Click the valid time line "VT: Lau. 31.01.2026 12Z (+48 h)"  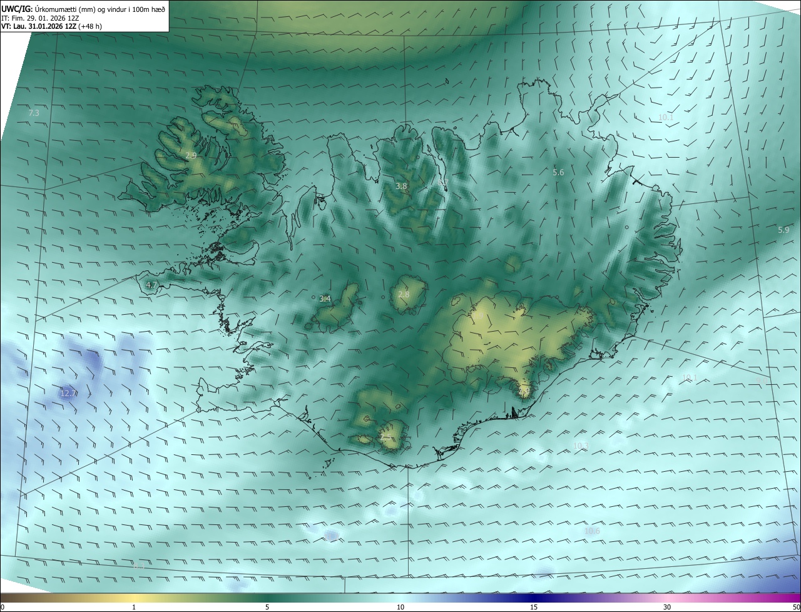click(x=52, y=26)
